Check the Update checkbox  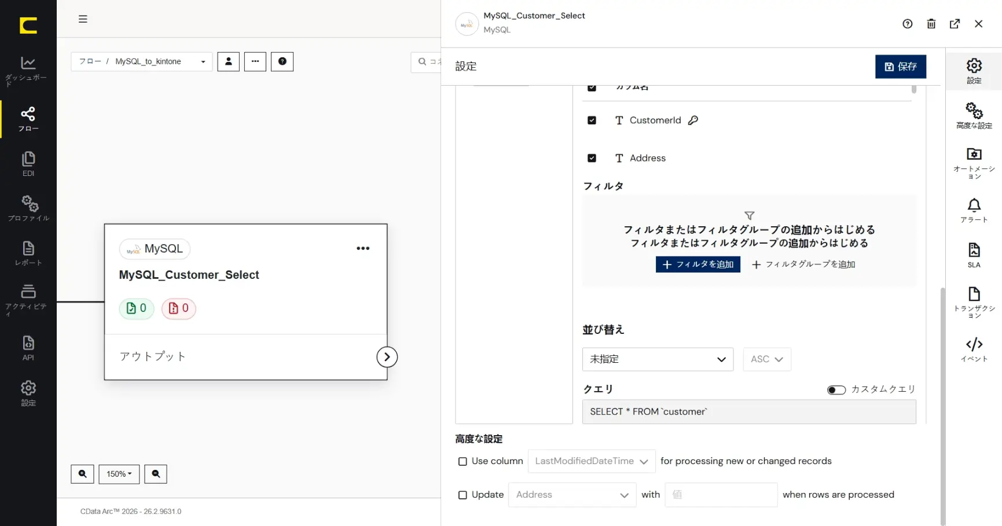point(463,495)
